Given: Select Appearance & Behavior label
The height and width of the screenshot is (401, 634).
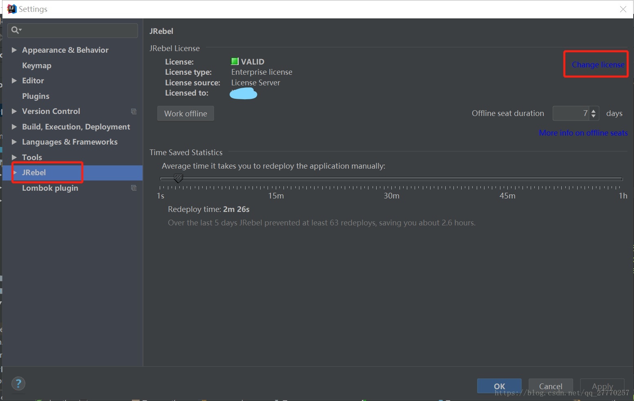Looking at the screenshot, I should 65,50.
